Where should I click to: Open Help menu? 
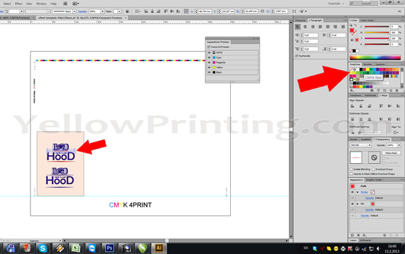click(x=53, y=3)
